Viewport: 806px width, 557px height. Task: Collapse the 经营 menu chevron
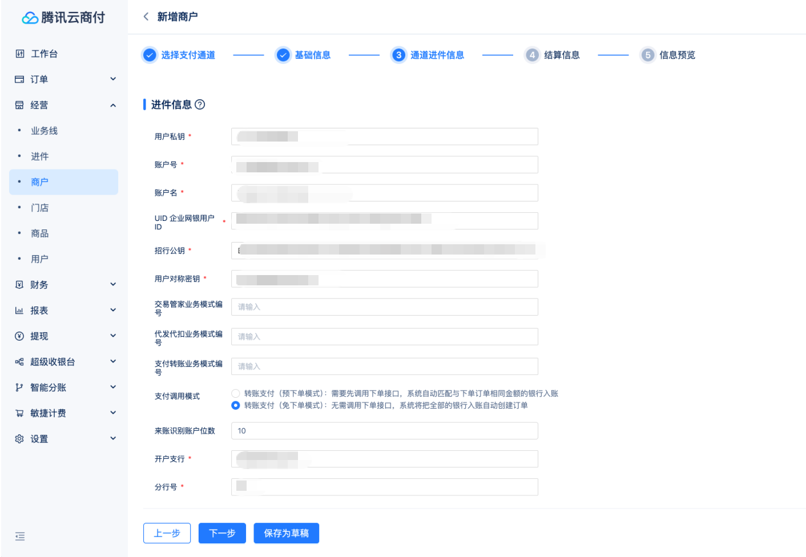point(113,105)
